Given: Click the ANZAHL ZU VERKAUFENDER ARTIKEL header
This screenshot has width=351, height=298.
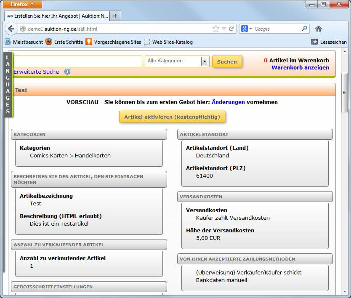Looking at the screenshot, I should (89, 245).
